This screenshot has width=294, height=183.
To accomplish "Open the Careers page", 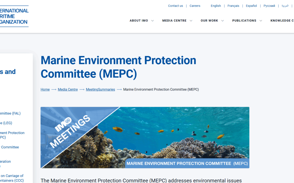I will pos(195,6).
